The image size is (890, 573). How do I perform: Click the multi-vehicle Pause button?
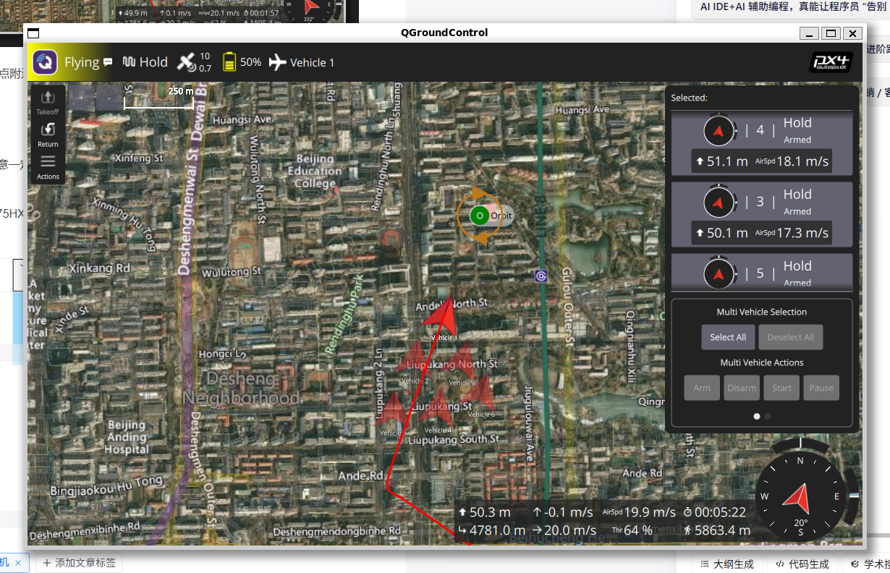(821, 388)
